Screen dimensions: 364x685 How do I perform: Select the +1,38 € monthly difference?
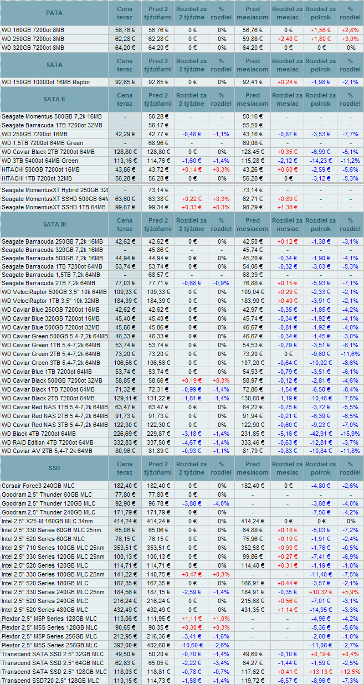[x=287, y=207]
